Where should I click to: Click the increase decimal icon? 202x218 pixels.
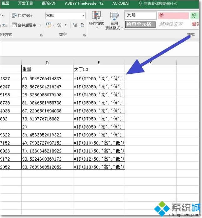point(75,25)
